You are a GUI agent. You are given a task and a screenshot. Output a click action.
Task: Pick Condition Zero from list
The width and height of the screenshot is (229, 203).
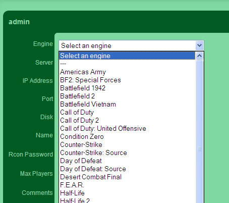pos(127,136)
